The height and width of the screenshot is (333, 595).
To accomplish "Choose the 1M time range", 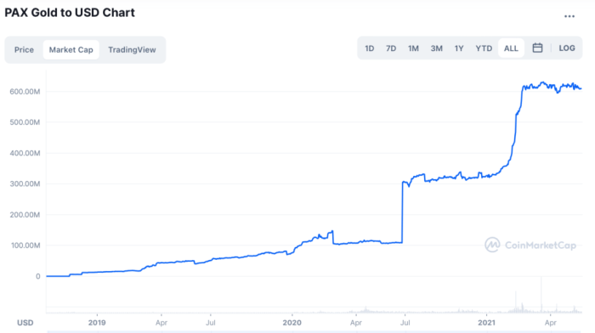I will [413, 48].
